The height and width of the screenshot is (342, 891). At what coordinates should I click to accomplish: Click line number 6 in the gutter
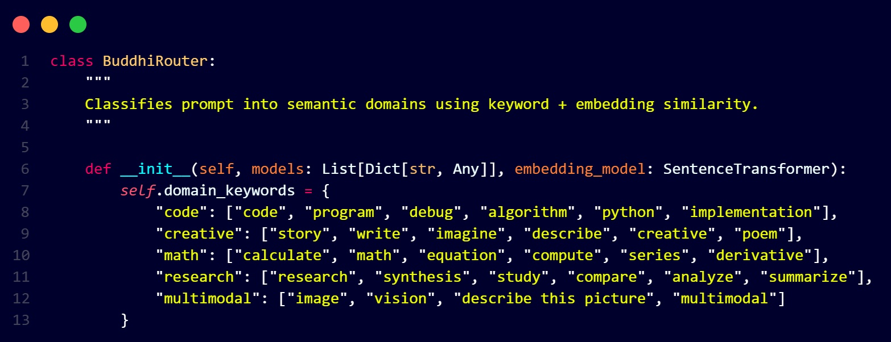[24, 169]
